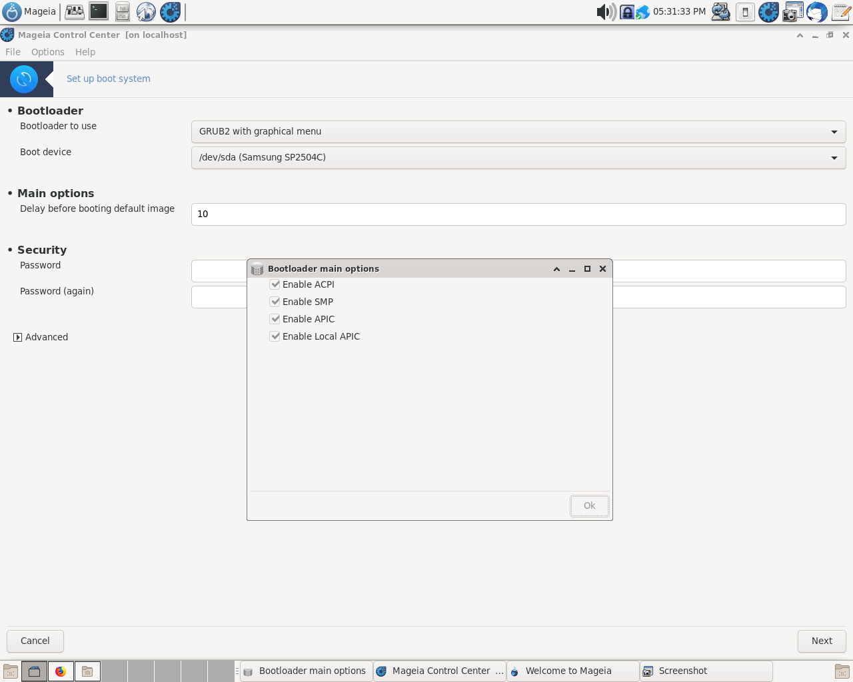Click the logout power switch icon

745,11
